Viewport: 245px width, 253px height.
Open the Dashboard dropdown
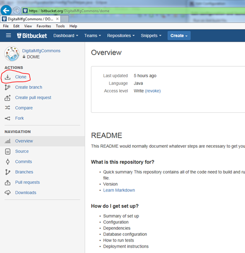[x=66, y=36]
